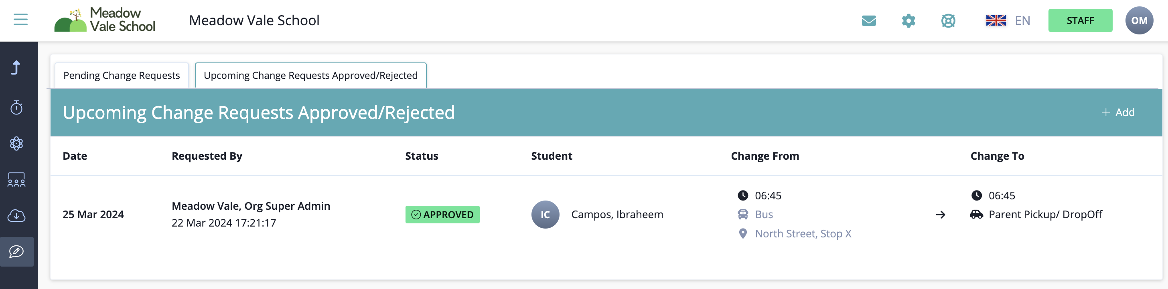1168x289 pixels.
Task: Click student name Campos, Ibraheem
Action: point(616,215)
